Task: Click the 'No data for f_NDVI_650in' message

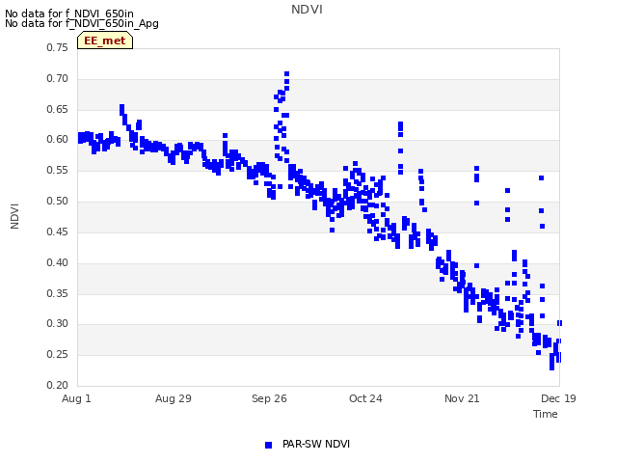Action: [x=69, y=14]
